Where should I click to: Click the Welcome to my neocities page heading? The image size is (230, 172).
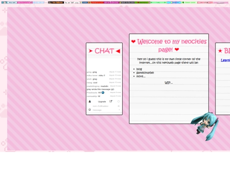pos(169,45)
